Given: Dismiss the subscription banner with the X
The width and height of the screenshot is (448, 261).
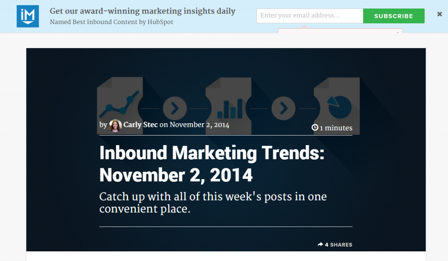Looking at the screenshot, I should (439, 14).
